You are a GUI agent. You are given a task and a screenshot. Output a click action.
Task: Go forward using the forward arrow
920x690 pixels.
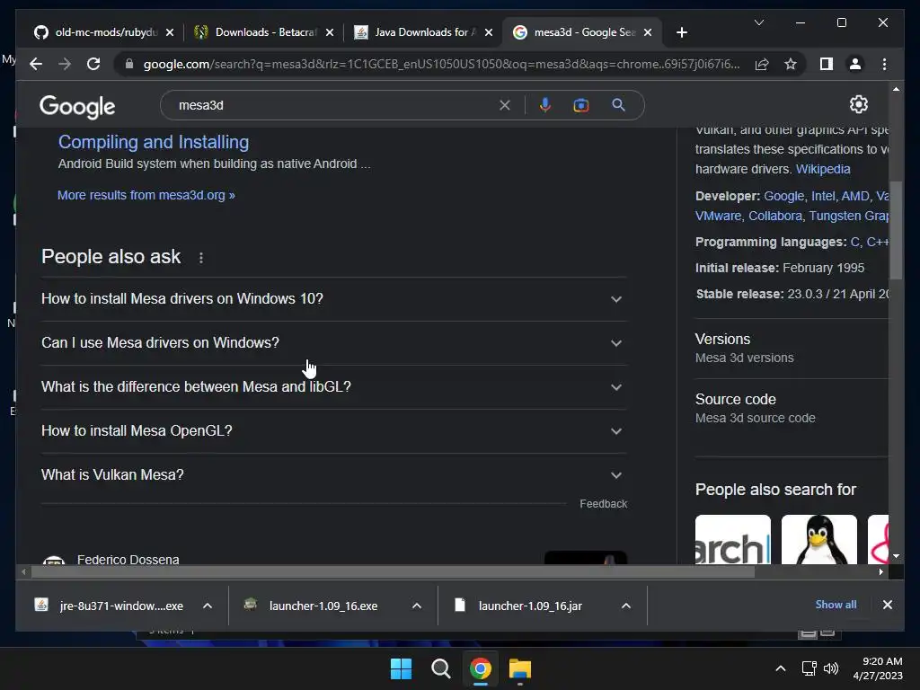point(65,64)
